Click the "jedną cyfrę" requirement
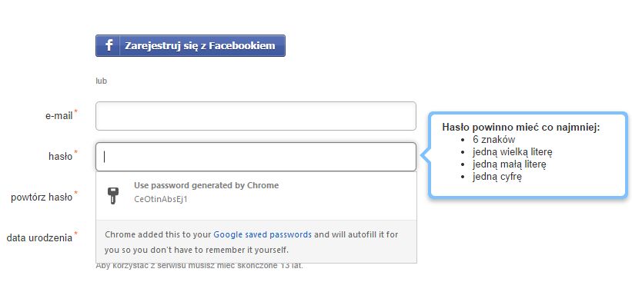Image resolution: width=632 pixels, height=292 pixels. pos(497,177)
